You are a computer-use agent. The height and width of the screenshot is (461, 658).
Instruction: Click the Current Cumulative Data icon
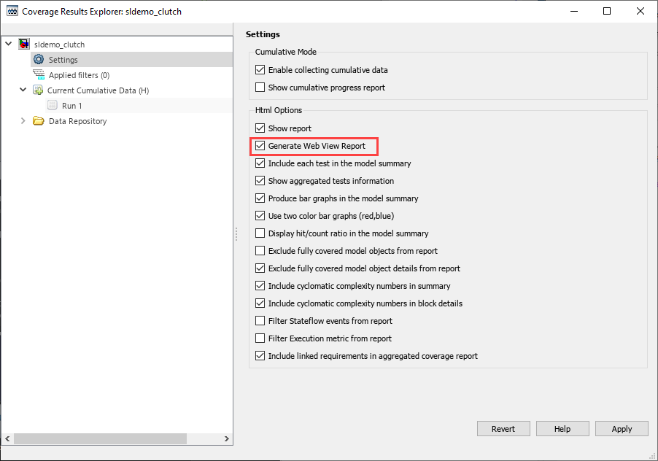(38, 90)
